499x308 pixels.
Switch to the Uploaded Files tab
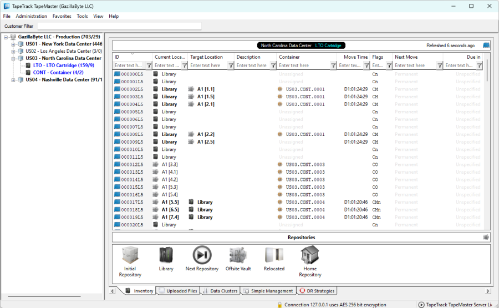pos(178,291)
